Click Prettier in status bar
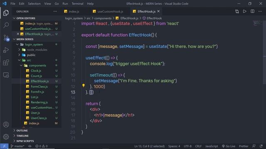This screenshot has width=266, height=149. click(244, 146)
